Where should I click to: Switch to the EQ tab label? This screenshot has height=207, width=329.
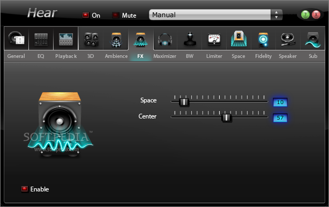pyautogui.click(x=41, y=56)
